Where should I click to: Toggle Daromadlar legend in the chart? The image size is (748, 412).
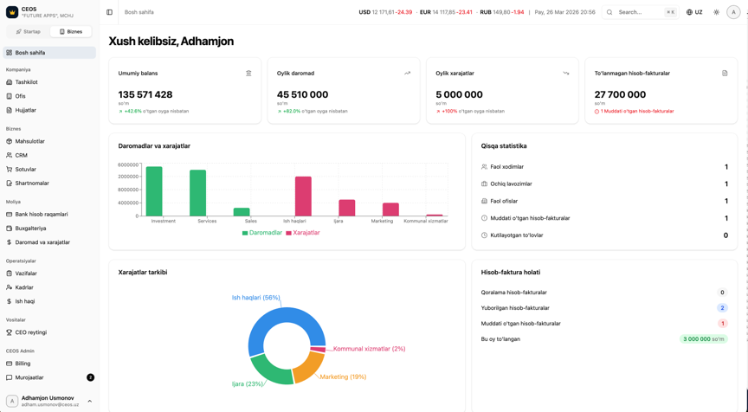262,233
